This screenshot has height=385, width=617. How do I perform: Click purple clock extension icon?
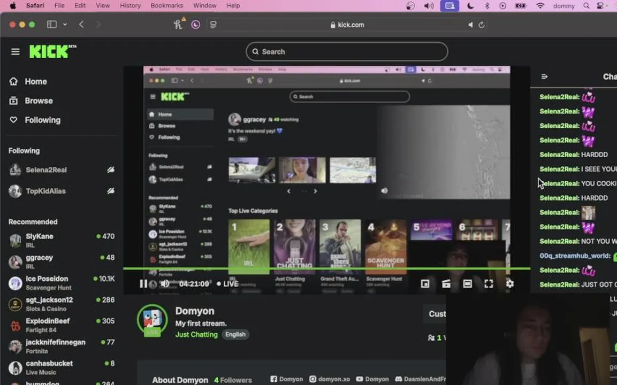[x=195, y=25]
